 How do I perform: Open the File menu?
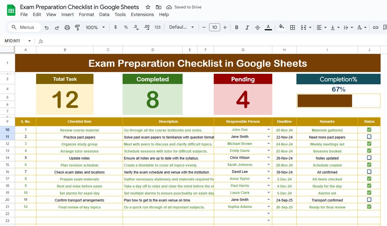(24, 14)
